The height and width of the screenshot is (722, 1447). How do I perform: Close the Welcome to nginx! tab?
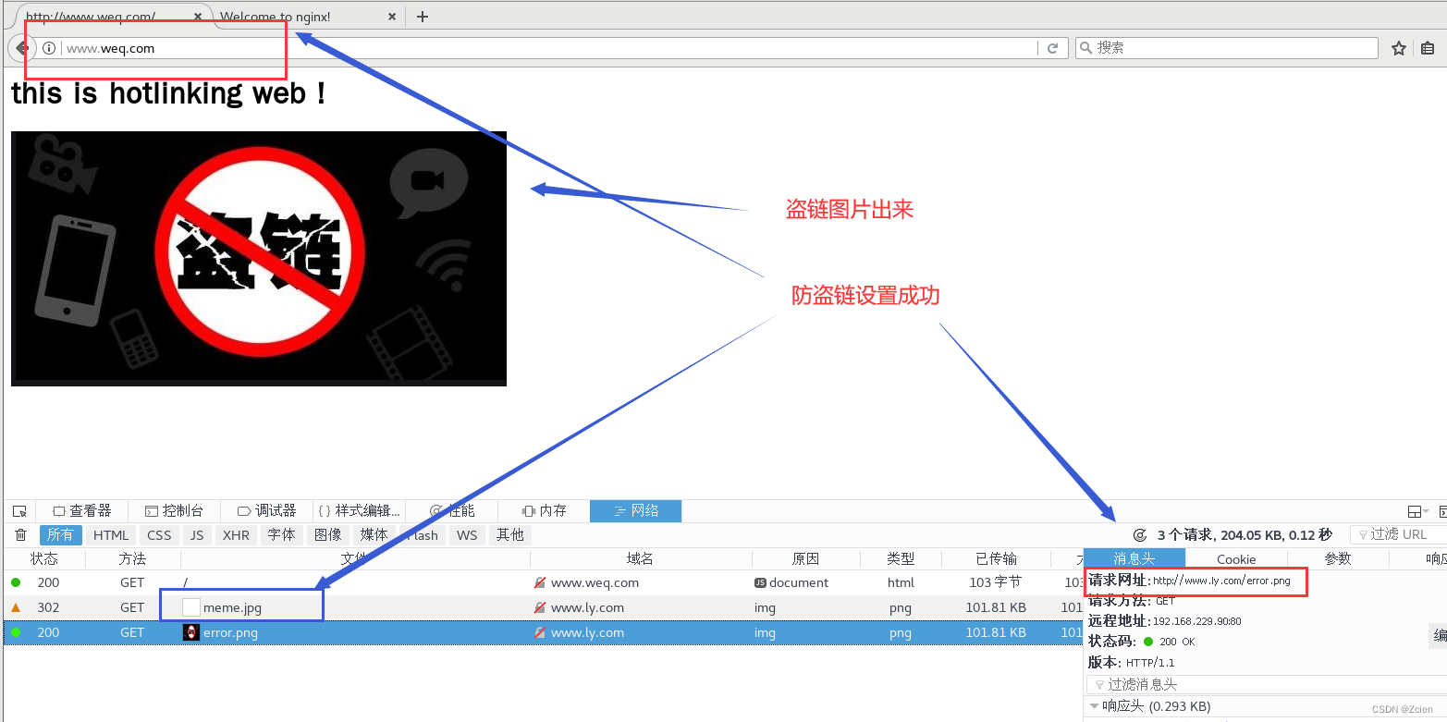(392, 17)
